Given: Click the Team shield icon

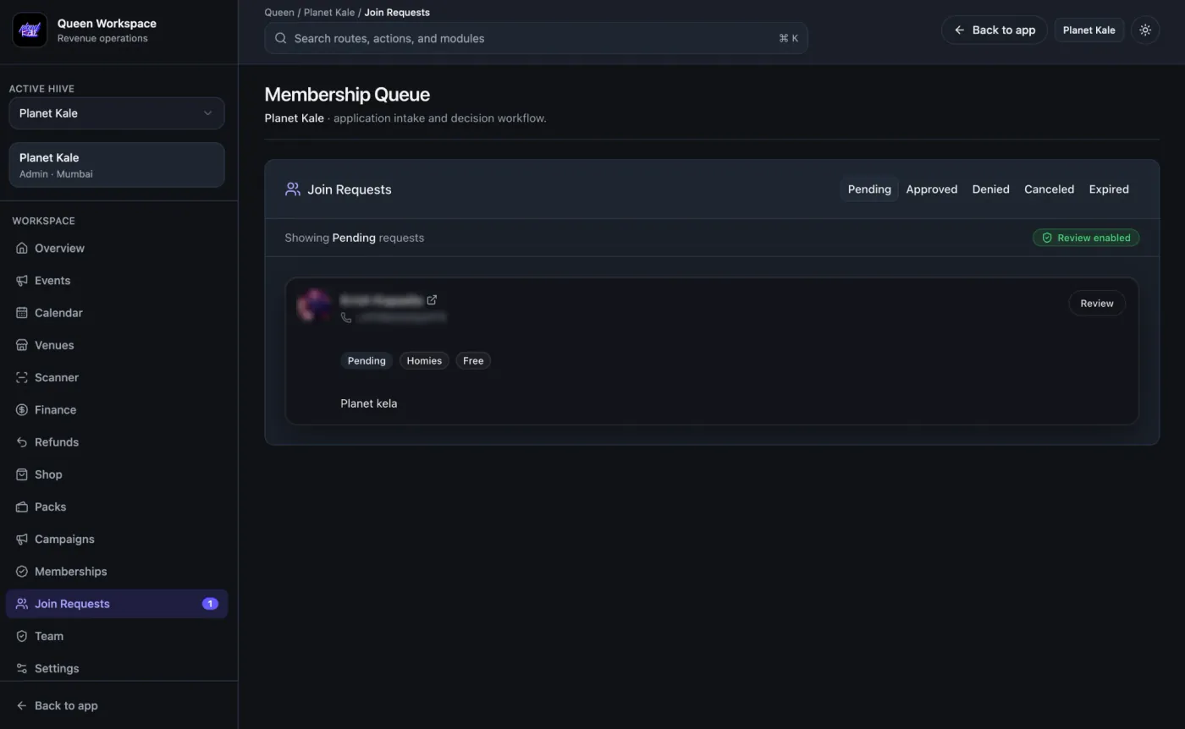Looking at the screenshot, I should 22,636.
